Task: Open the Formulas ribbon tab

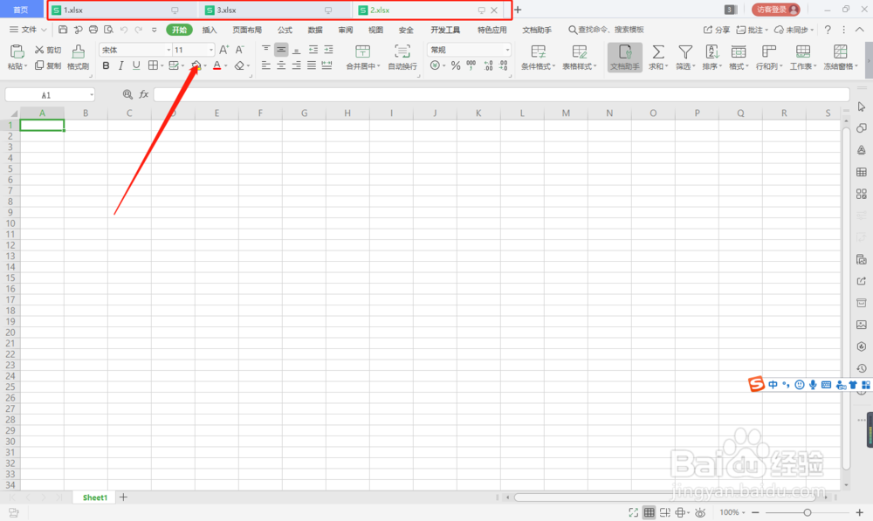Action: (285, 30)
